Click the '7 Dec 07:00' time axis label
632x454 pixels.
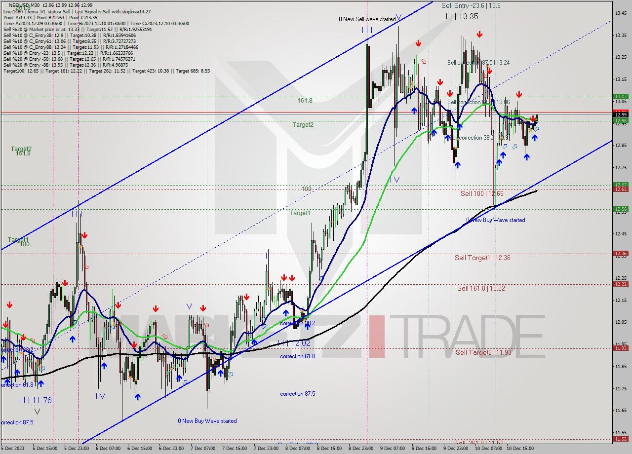[203, 449]
